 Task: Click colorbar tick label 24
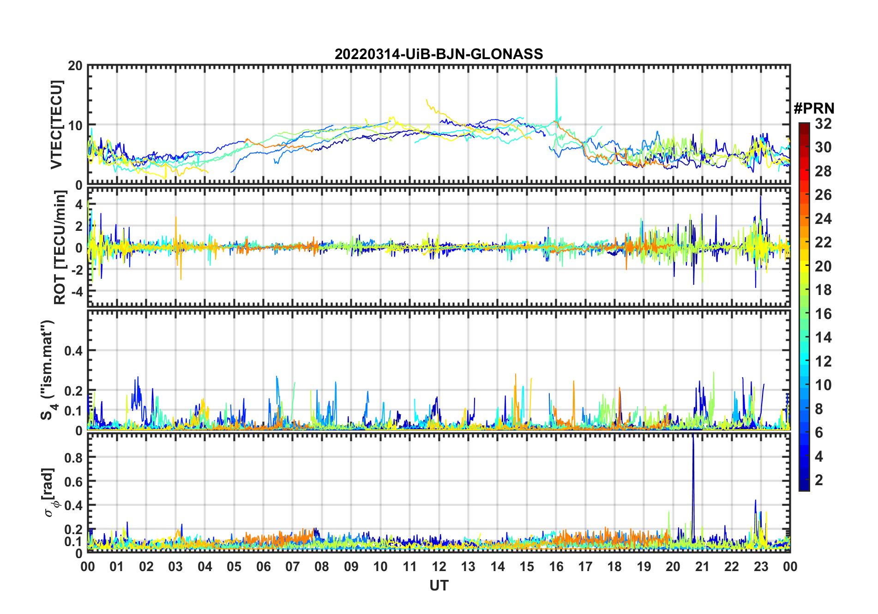coord(823,218)
